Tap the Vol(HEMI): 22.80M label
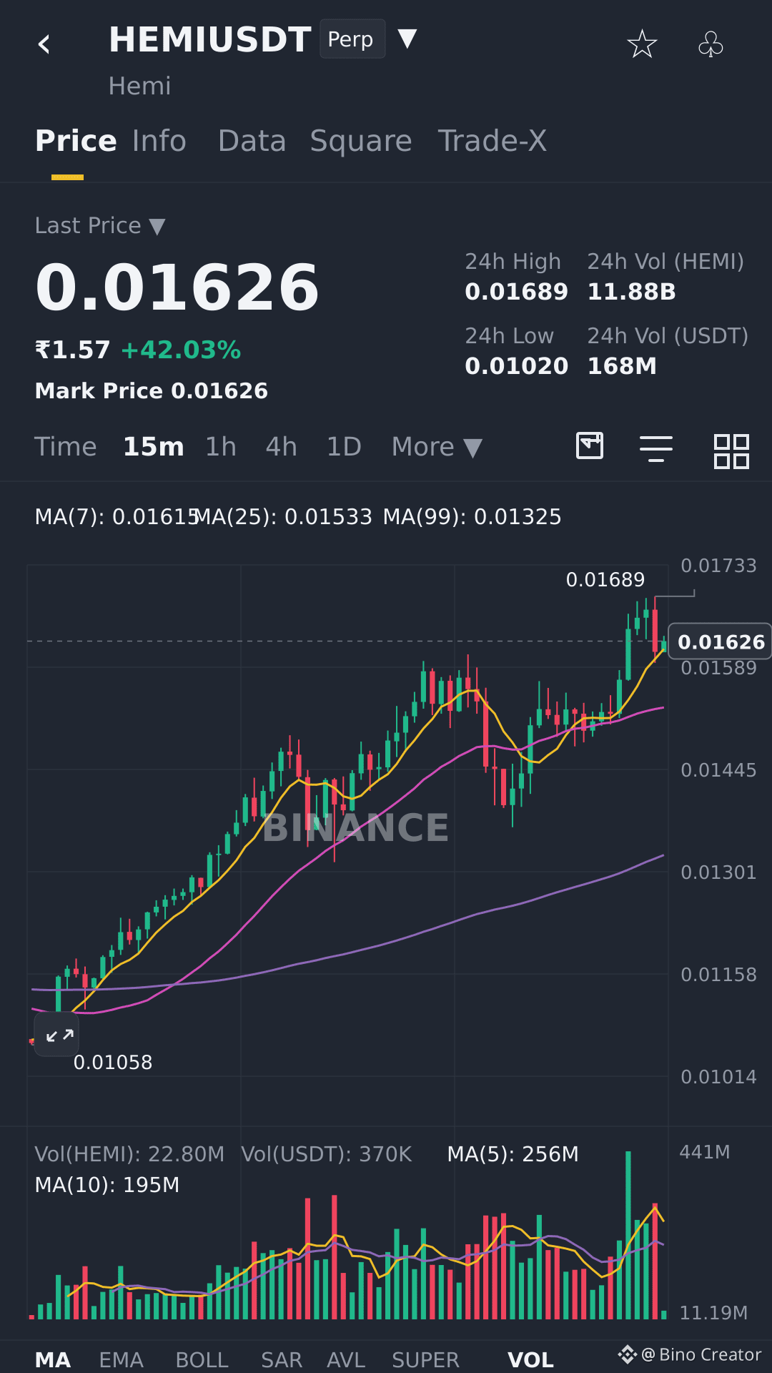 pos(129,1154)
